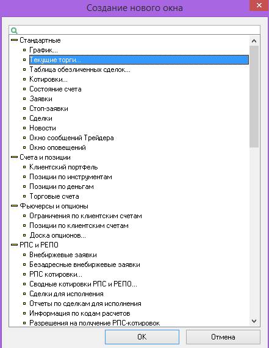Click the scrollbar down arrow
269x348 pixels.
click(x=254, y=321)
